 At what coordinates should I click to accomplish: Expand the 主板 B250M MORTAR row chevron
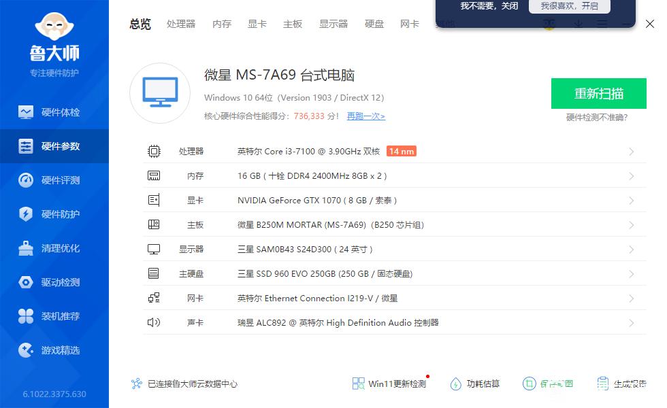point(632,225)
